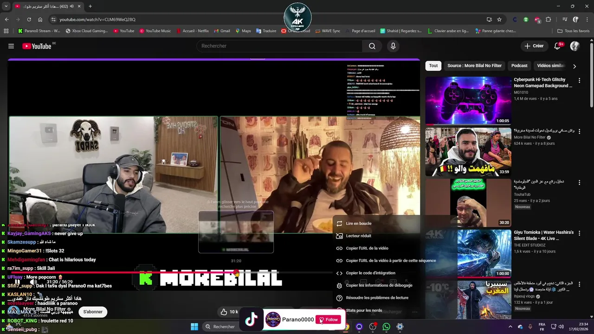The height and width of the screenshot is (334, 594).
Task: Expand hidden system tray icons
Action: pyautogui.click(x=510, y=327)
